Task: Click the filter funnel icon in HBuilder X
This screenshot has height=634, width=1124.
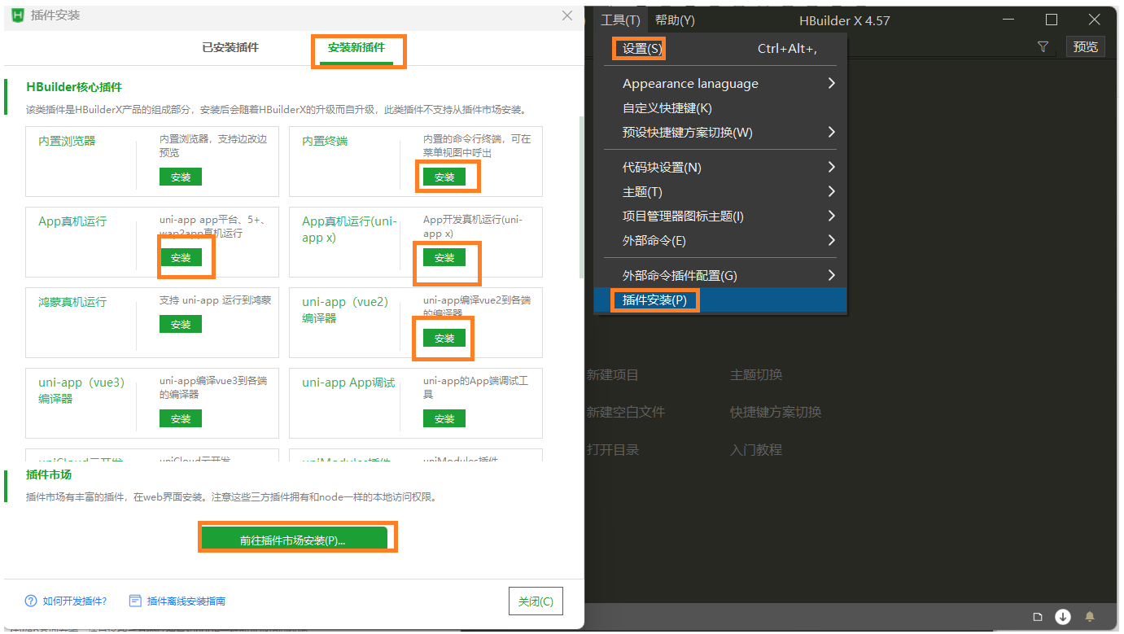Action: click(1043, 47)
